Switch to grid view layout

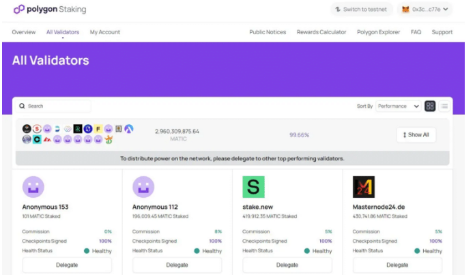[x=430, y=106]
